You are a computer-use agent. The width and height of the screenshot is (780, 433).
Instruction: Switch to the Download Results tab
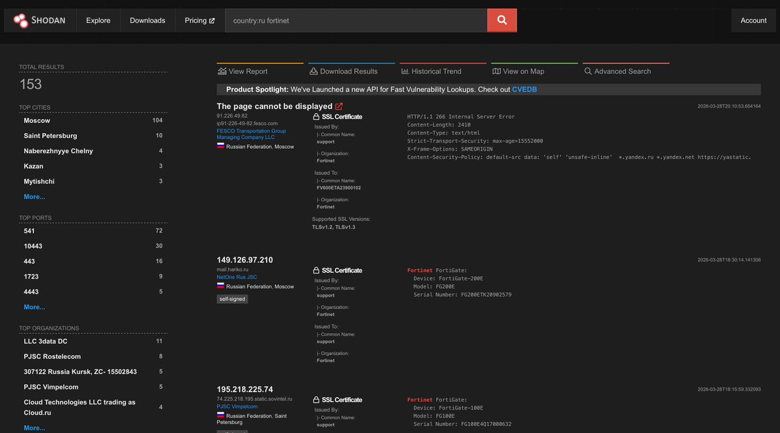pyautogui.click(x=352, y=71)
